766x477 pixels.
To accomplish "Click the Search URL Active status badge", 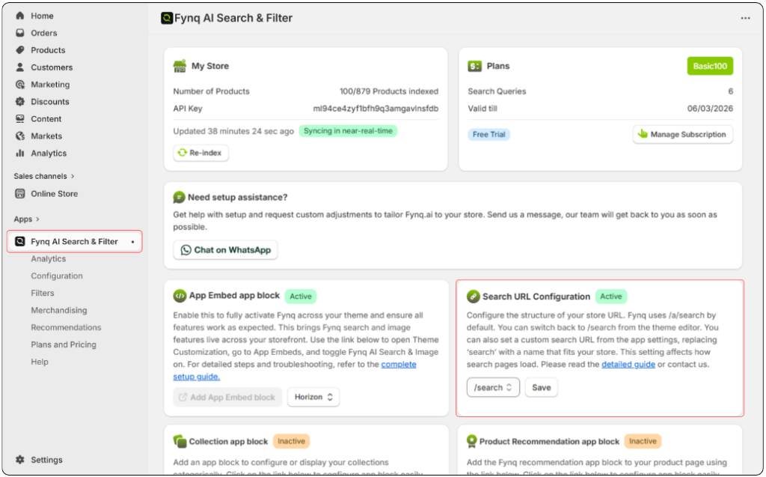I will click(x=611, y=296).
